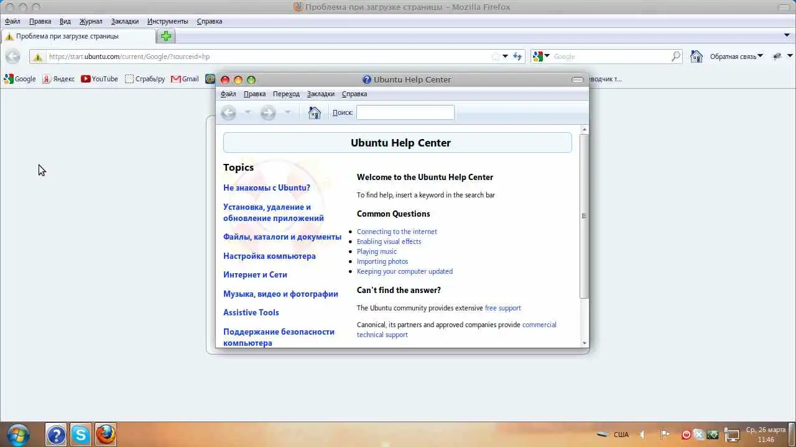Screen dimensions: 796x447
Task: Click the reload arrows icon in address bar
Action: click(x=517, y=56)
